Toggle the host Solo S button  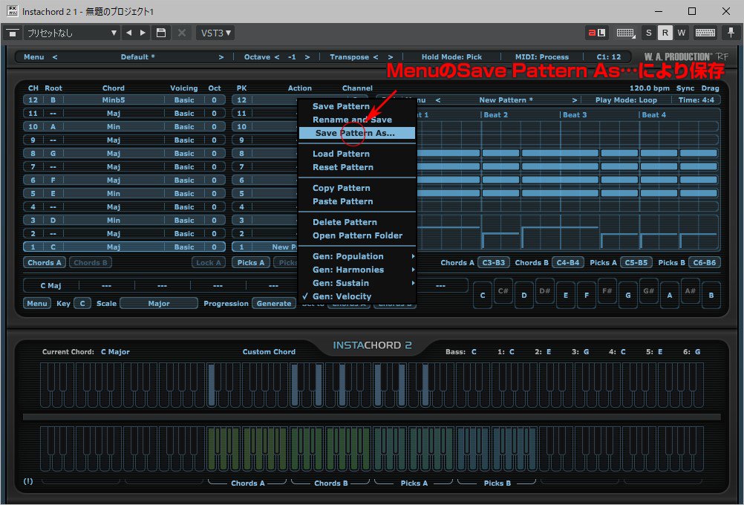point(649,33)
